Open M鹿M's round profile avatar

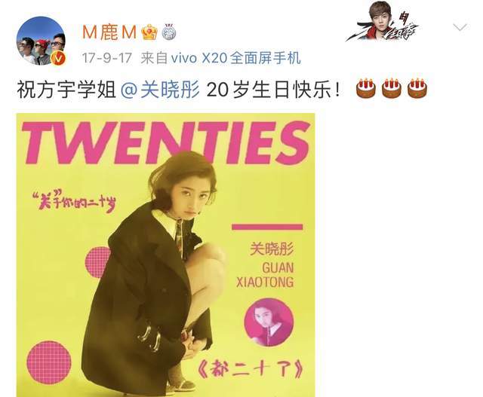click(41, 41)
